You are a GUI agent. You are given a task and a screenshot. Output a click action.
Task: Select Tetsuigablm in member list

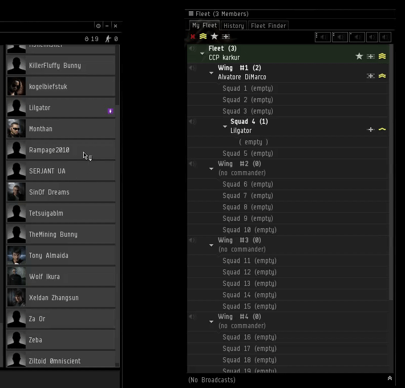(x=61, y=213)
